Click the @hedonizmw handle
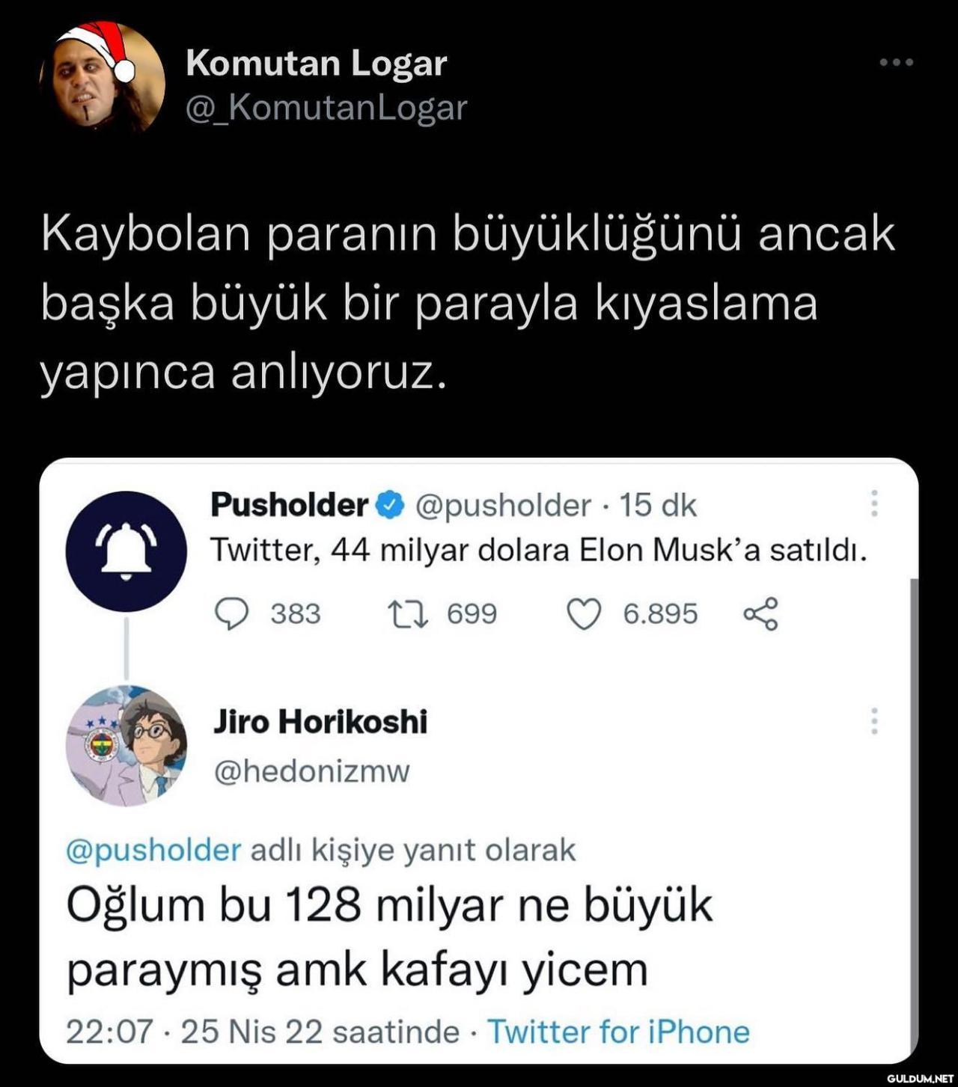The height and width of the screenshot is (1087, 958). pyautogui.click(x=311, y=771)
